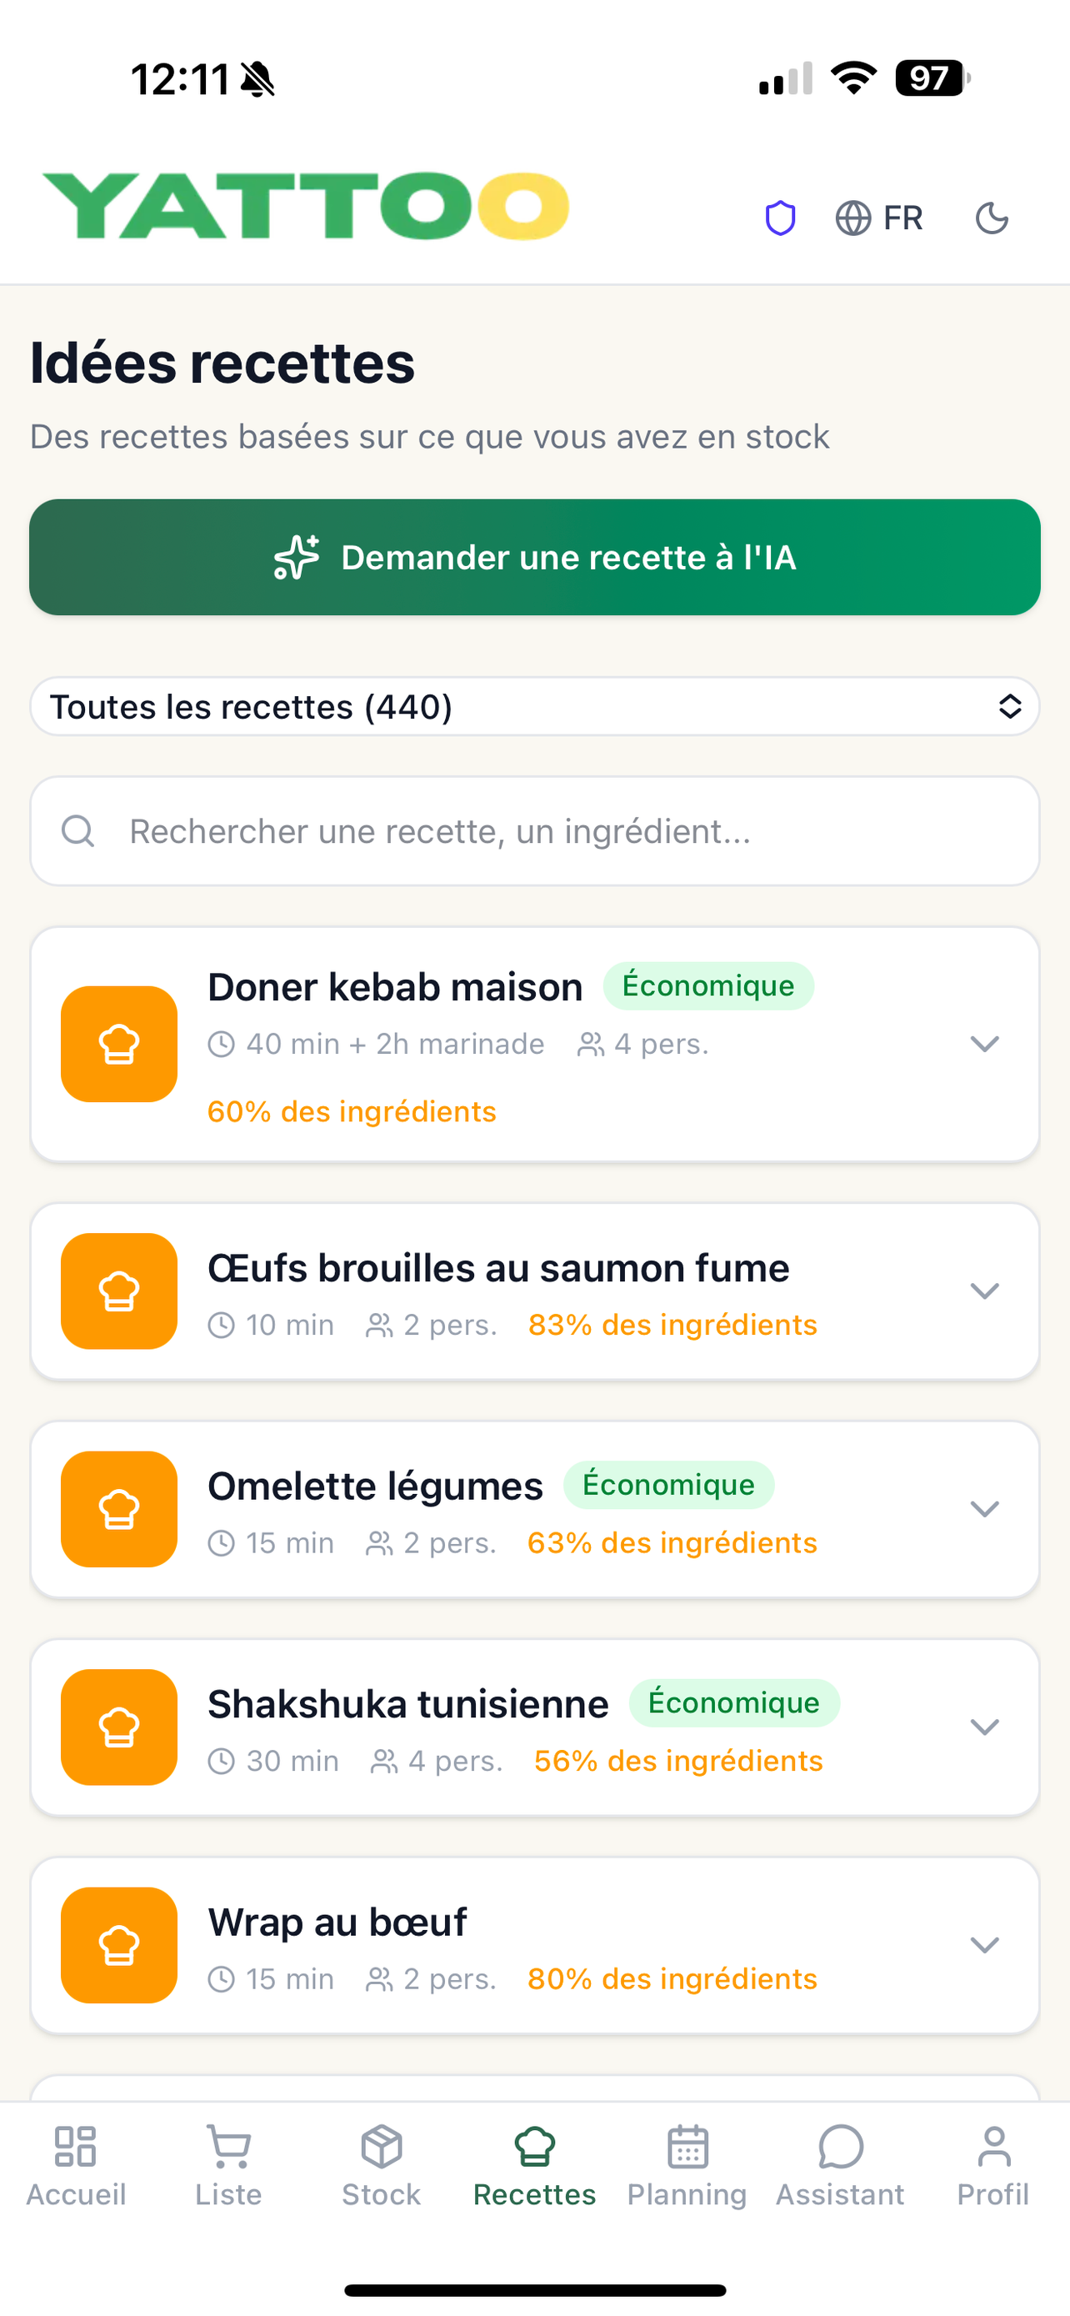The height and width of the screenshot is (2316, 1070).
Task: Toggle dark mode with moon icon
Action: tap(992, 218)
